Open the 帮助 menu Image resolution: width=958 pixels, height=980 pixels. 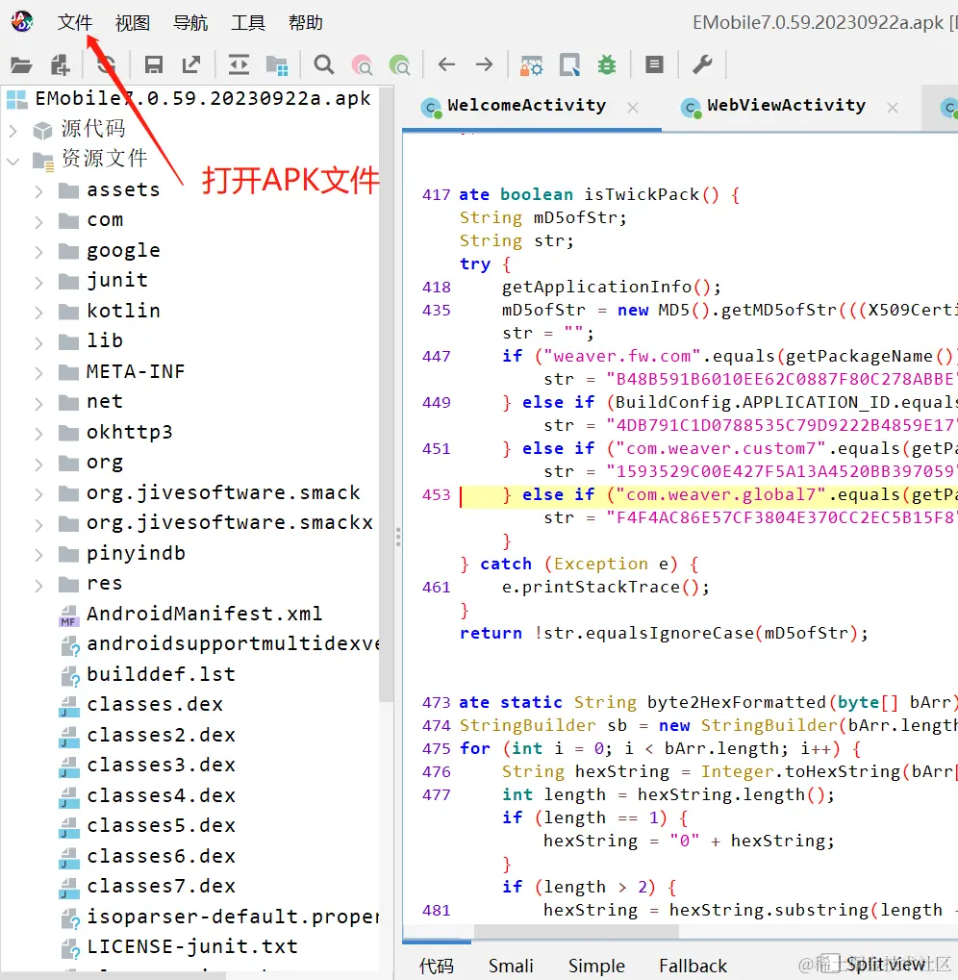click(x=306, y=22)
